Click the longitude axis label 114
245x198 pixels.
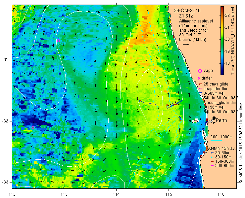(x=116, y=194)
